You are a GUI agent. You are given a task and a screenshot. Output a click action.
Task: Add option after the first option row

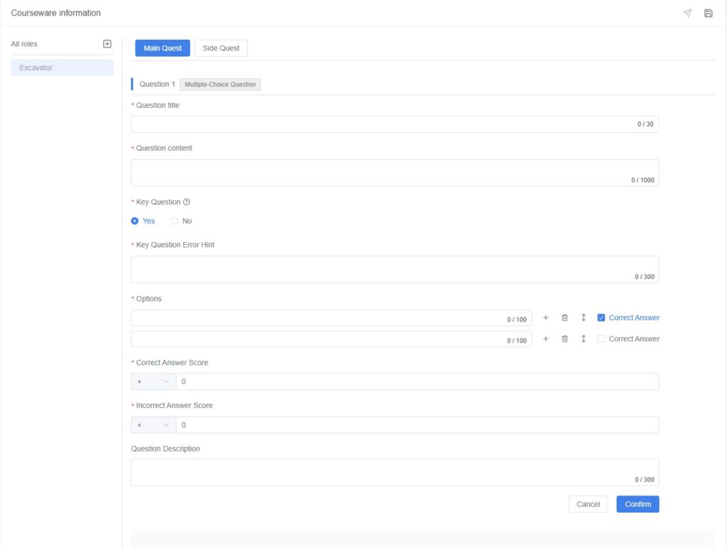coord(546,318)
